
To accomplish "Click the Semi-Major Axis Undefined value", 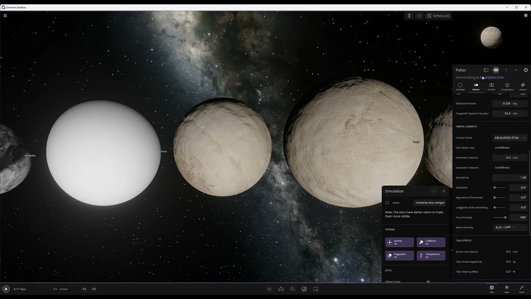I will (502, 147).
